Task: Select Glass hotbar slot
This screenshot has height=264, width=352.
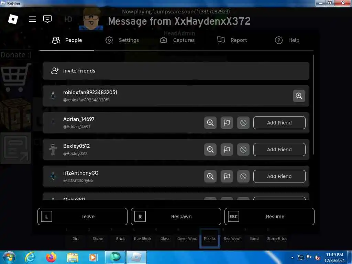Action: coord(165,239)
